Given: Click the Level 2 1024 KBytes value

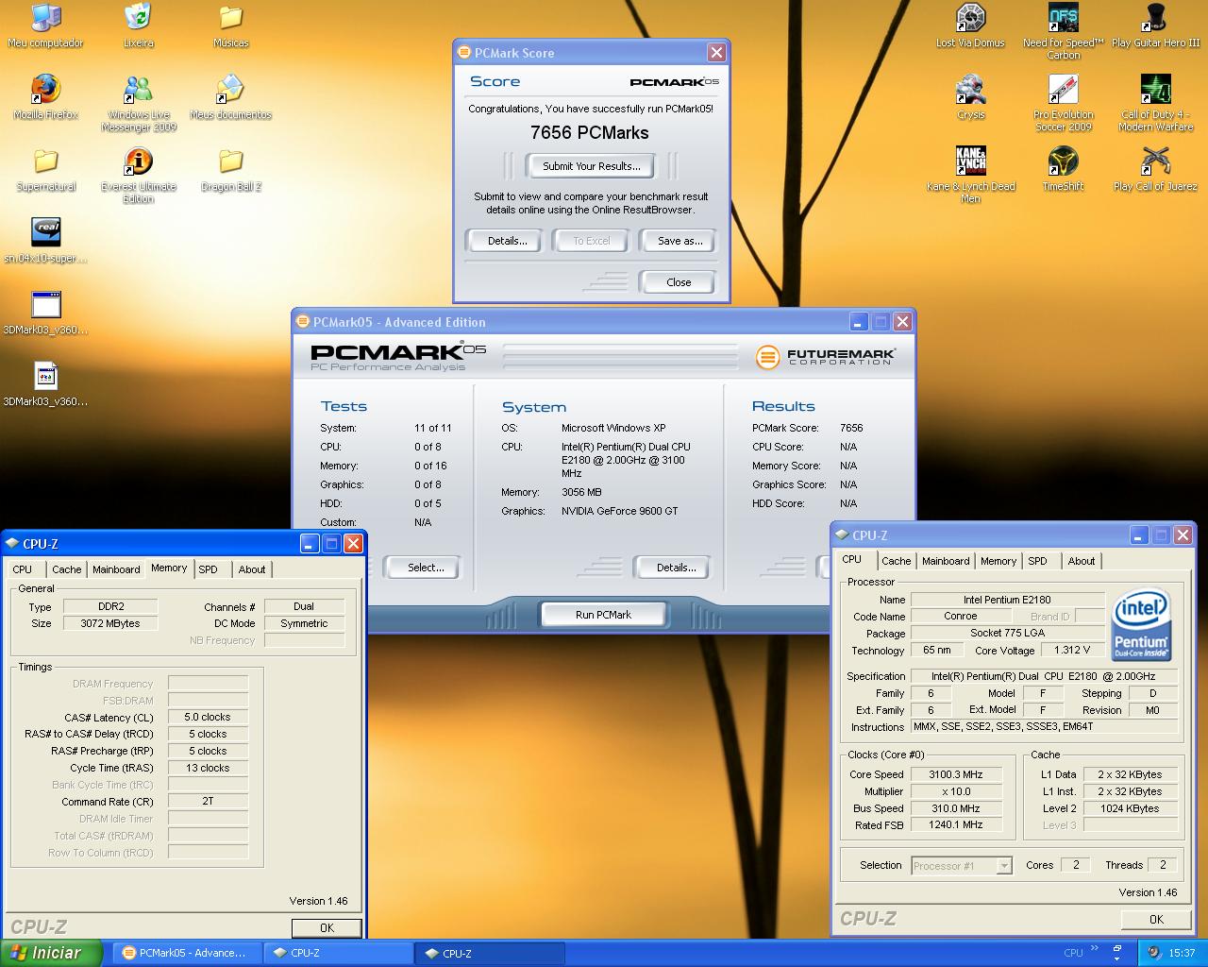Looking at the screenshot, I should (x=1130, y=808).
